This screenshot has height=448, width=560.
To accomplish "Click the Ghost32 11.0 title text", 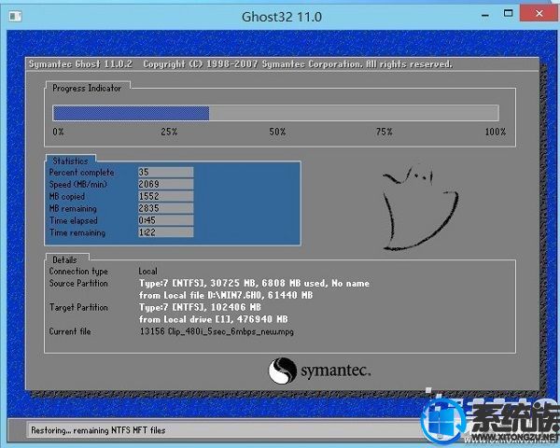I will coord(282,17).
